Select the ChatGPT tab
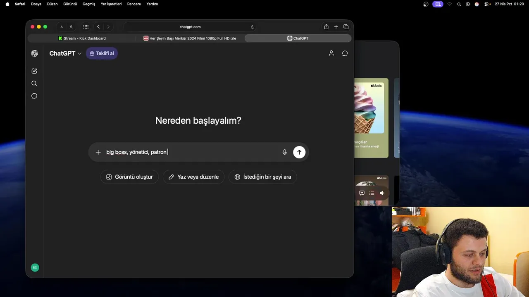529x297 pixels. point(298,38)
